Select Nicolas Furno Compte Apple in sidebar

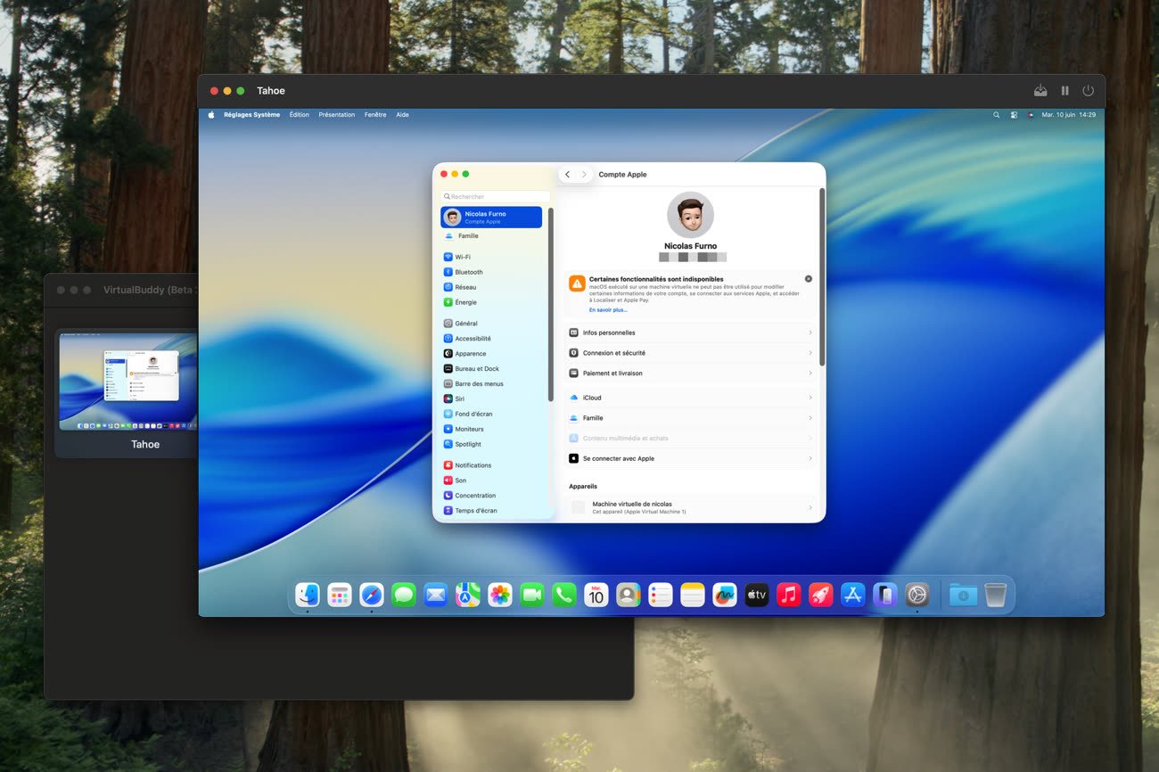(x=491, y=218)
